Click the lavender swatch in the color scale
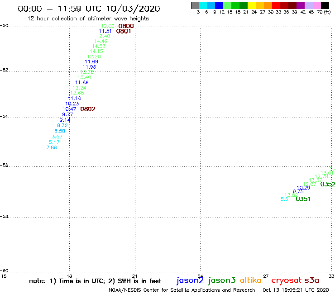This screenshot has height=294, width=335. (x=308, y=5)
